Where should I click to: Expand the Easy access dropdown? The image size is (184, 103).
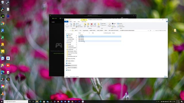103,25
